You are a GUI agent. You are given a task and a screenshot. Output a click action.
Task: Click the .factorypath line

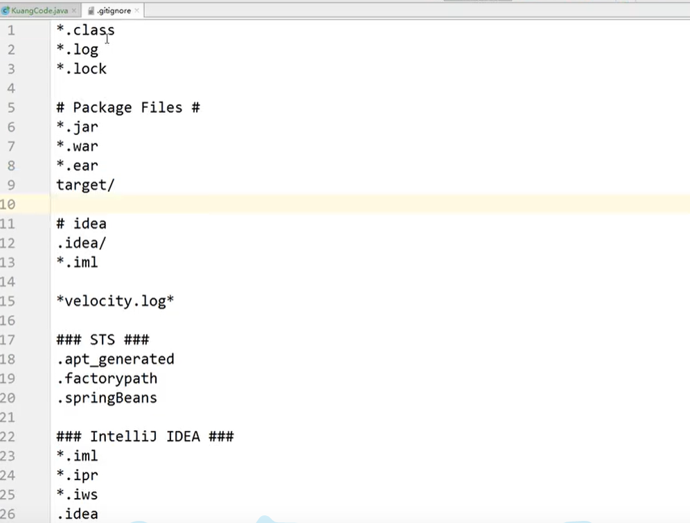[x=107, y=379]
